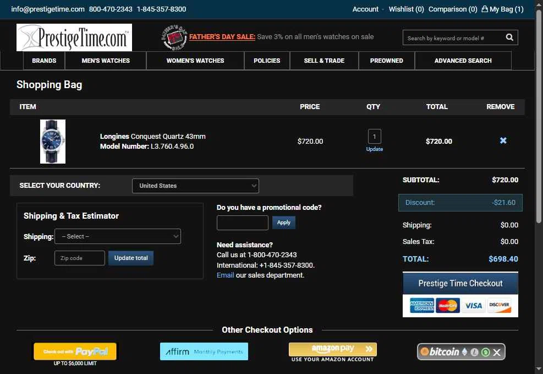Click the Zip code field
This screenshot has width=543, height=374.
(80, 258)
